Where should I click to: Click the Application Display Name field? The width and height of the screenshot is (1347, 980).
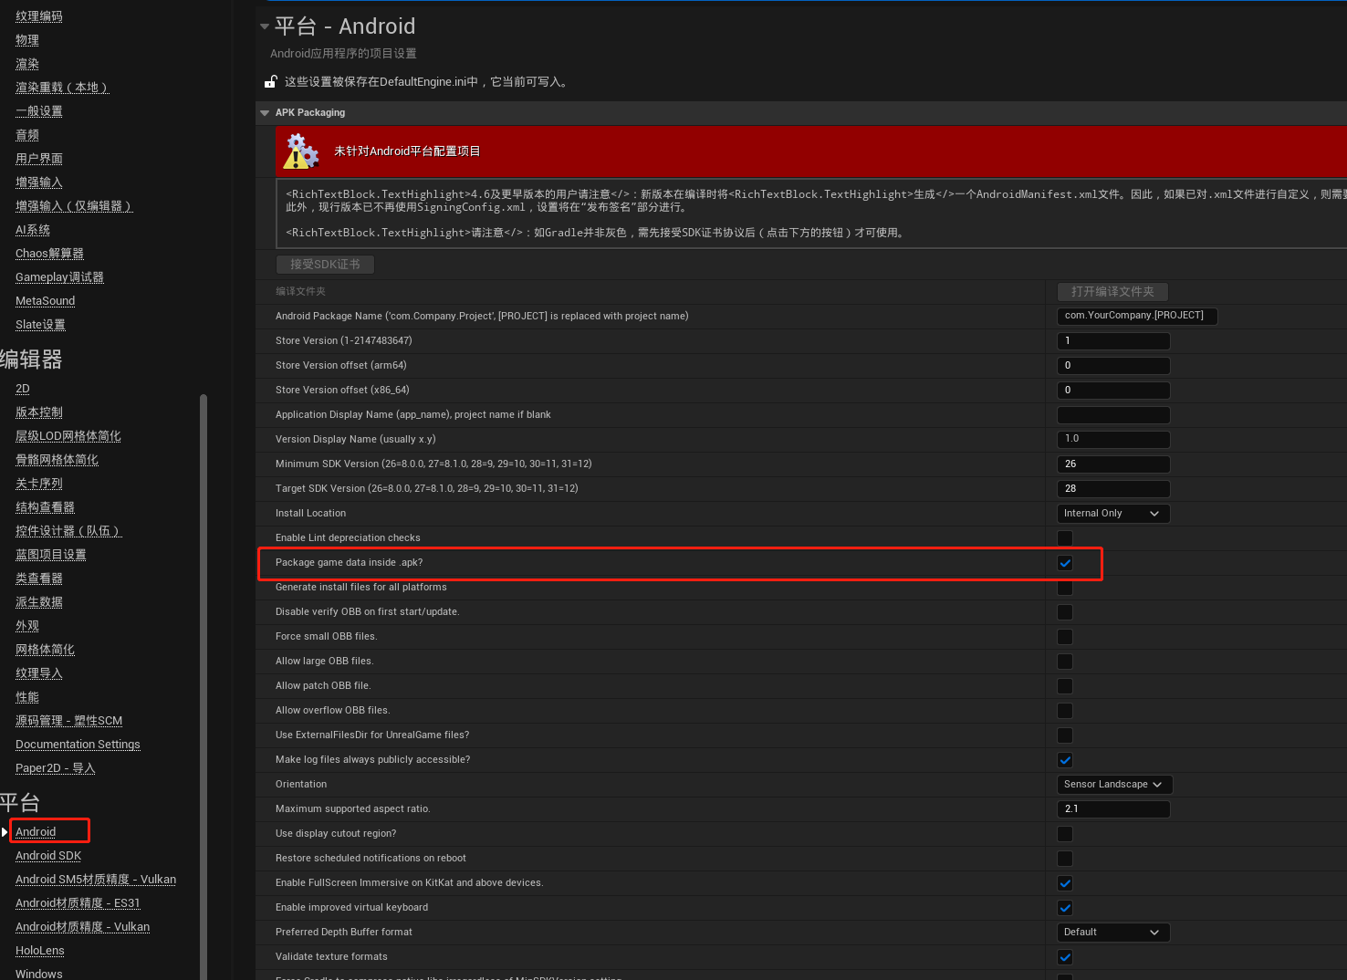(x=1113, y=414)
